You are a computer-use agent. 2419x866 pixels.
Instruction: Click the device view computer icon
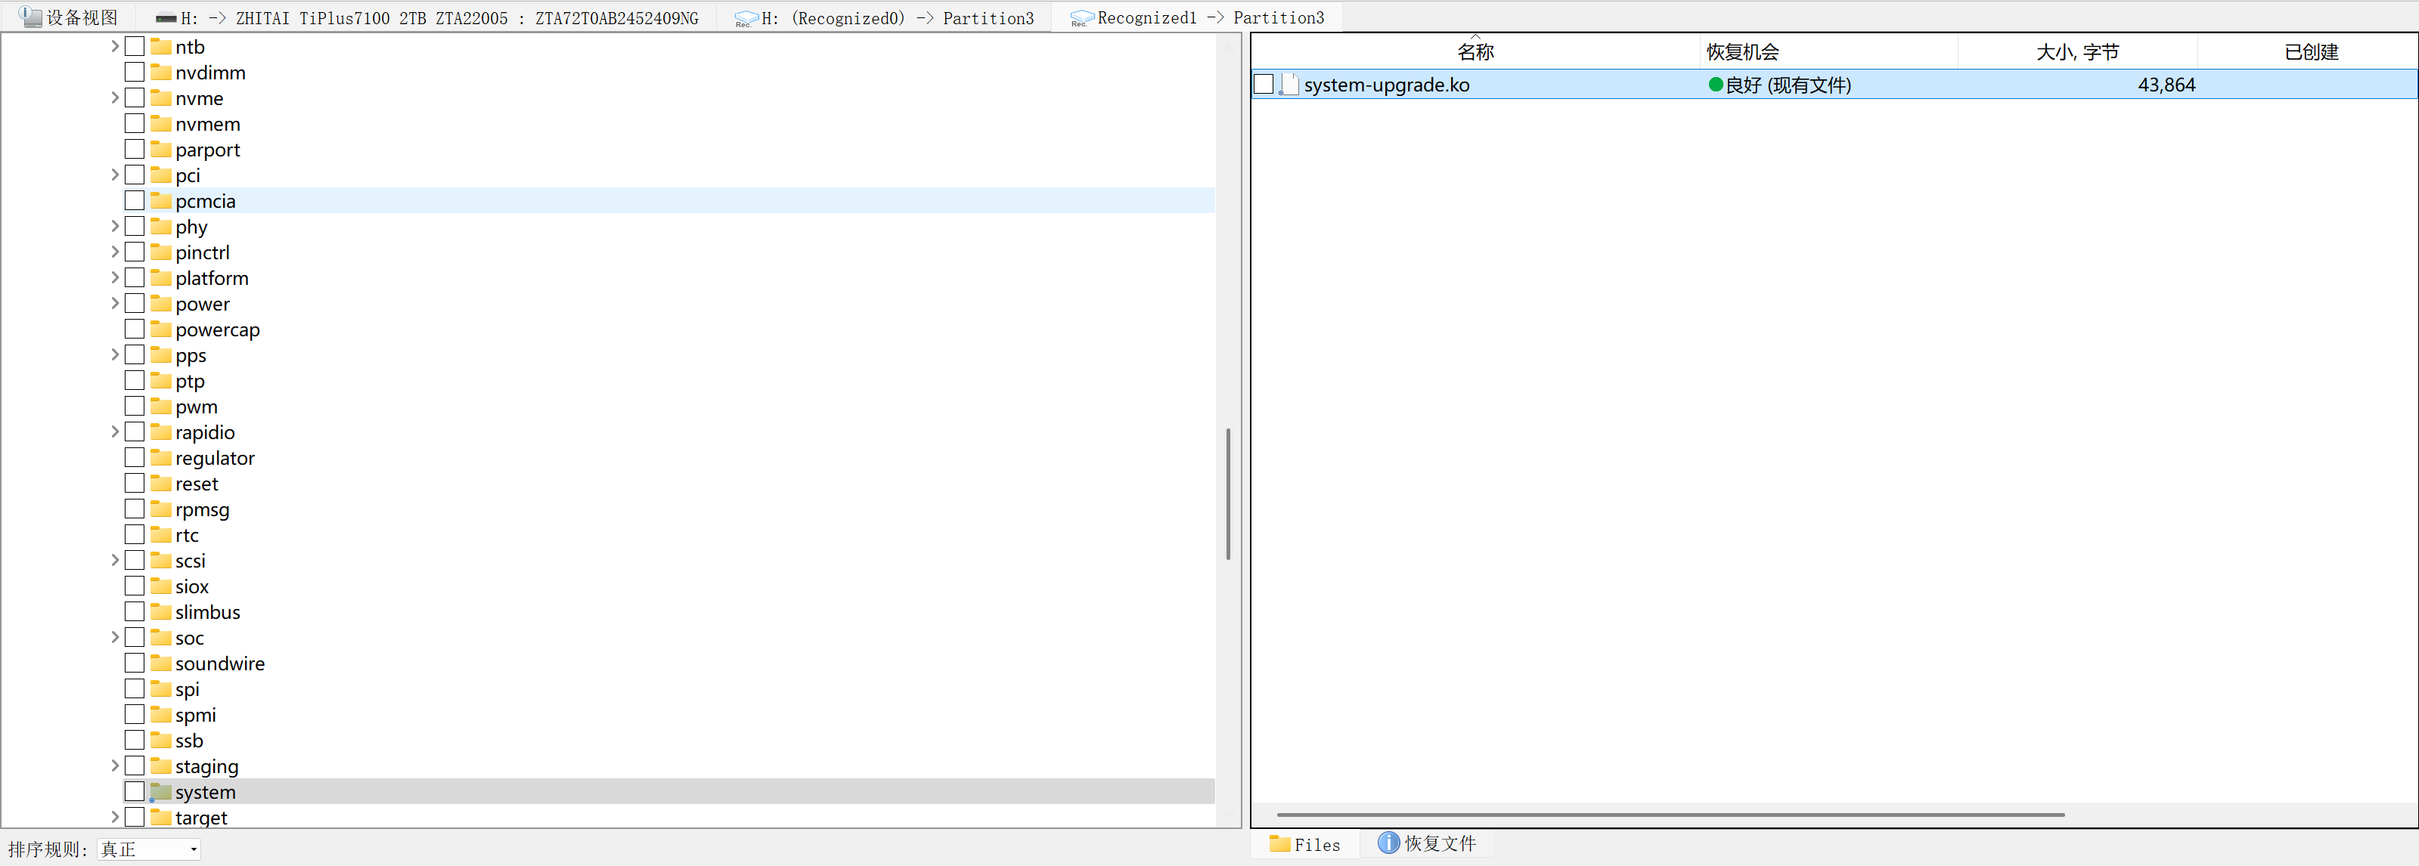click(30, 17)
